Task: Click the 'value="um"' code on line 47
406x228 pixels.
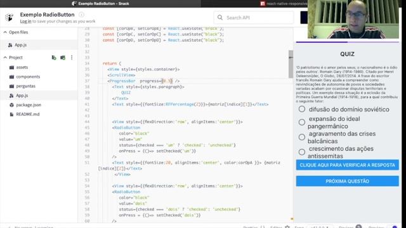Action: 131,139
